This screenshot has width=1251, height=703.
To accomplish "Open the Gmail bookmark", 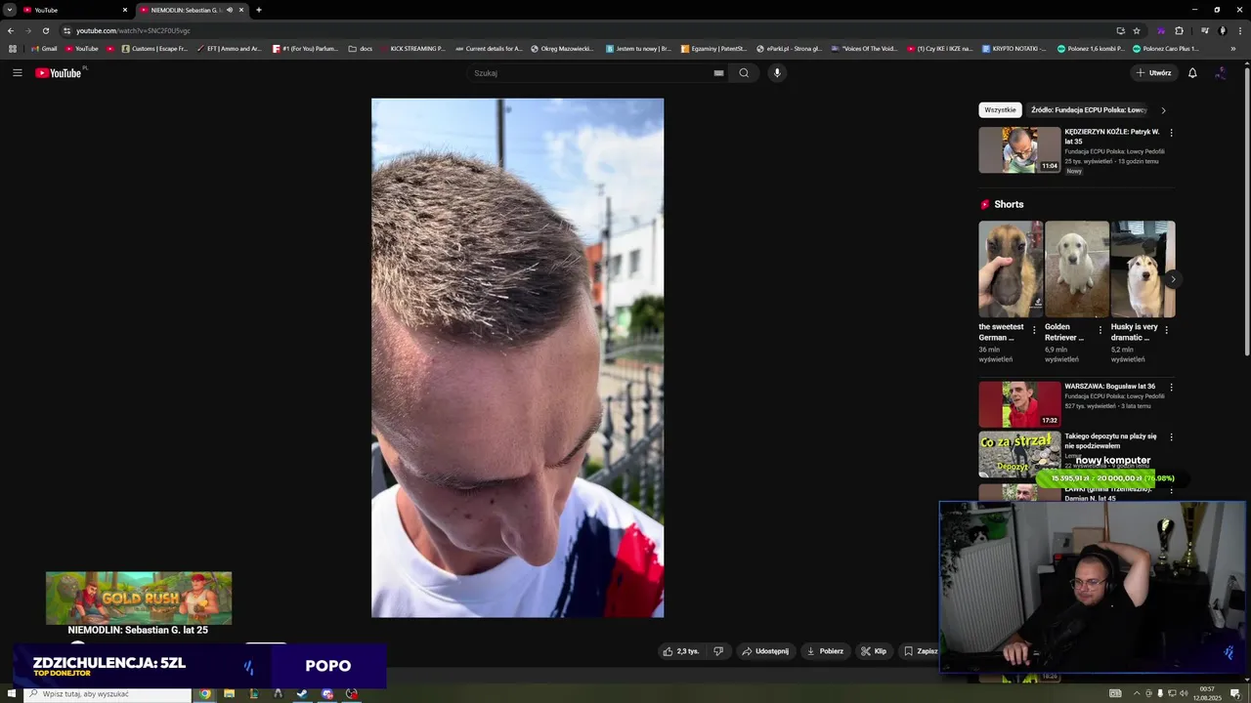I will [x=44, y=48].
